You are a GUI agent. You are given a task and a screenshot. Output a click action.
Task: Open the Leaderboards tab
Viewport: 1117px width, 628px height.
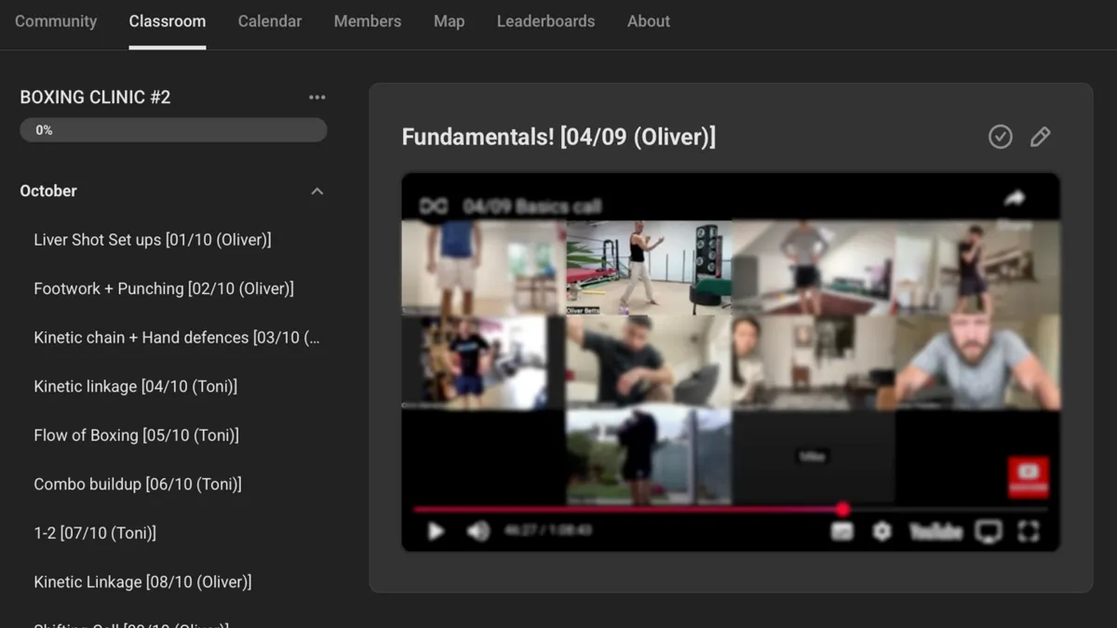(x=545, y=21)
